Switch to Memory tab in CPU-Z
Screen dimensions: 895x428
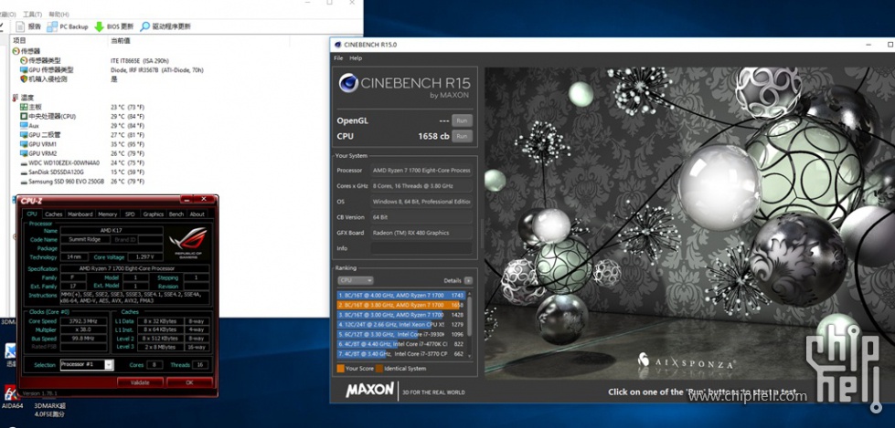point(107,214)
